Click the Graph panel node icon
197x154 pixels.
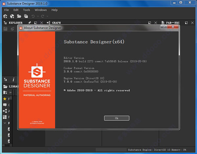(48, 23)
